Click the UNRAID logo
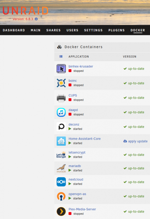This screenshot has width=150, height=219. tap(25, 11)
